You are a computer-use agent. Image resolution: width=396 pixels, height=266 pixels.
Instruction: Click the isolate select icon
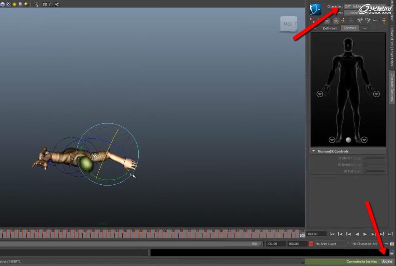36,4
